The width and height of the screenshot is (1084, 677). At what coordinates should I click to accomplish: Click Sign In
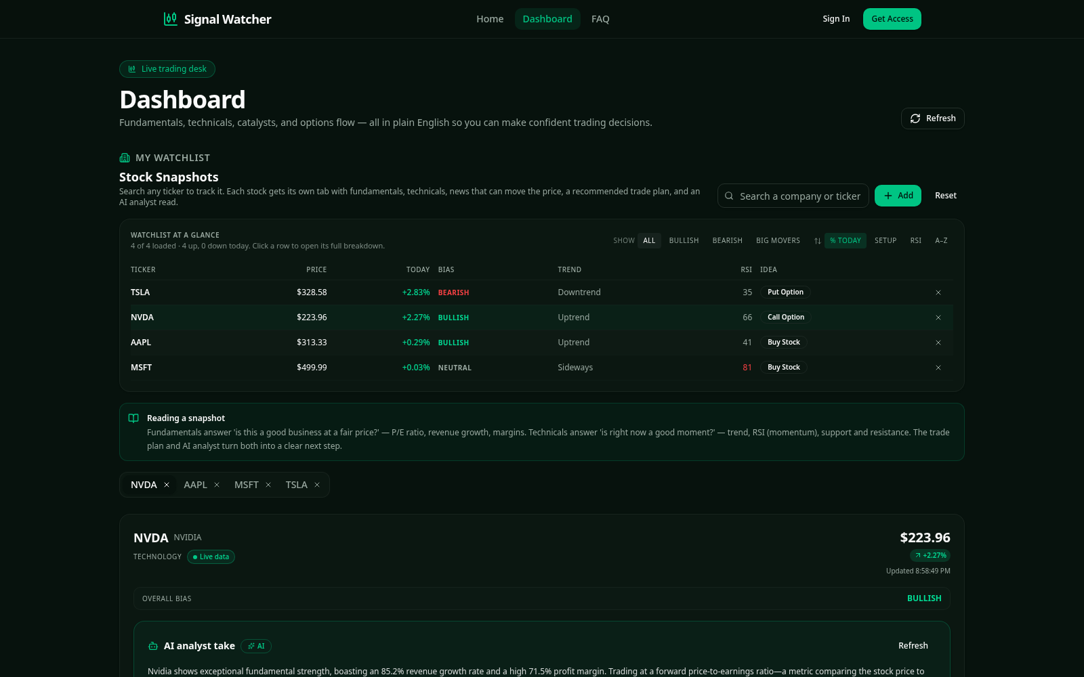(836, 19)
